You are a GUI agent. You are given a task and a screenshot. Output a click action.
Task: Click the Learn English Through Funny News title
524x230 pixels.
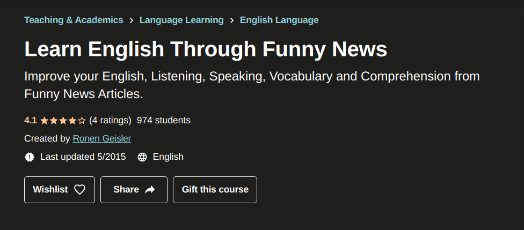[x=206, y=49]
